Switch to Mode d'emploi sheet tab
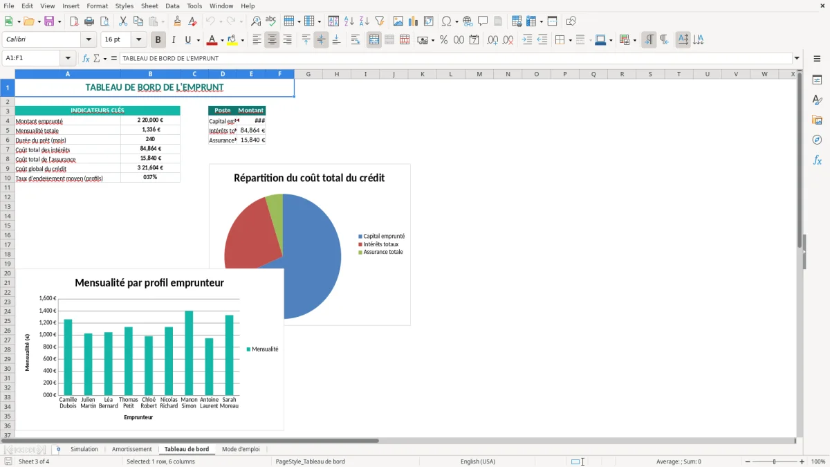 pos(241,450)
